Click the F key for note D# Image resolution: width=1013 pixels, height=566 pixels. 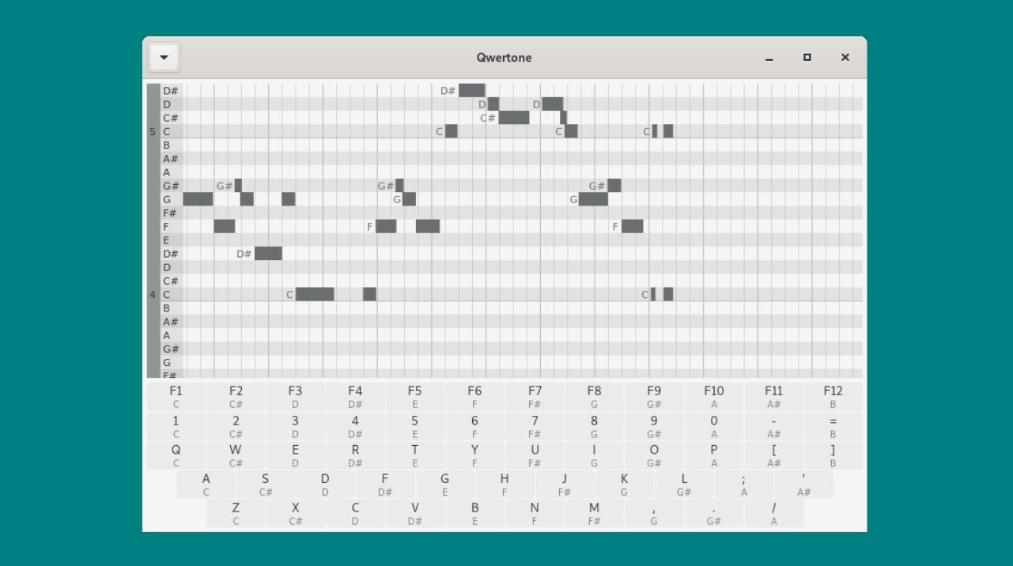pyautogui.click(x=384, y=485)
